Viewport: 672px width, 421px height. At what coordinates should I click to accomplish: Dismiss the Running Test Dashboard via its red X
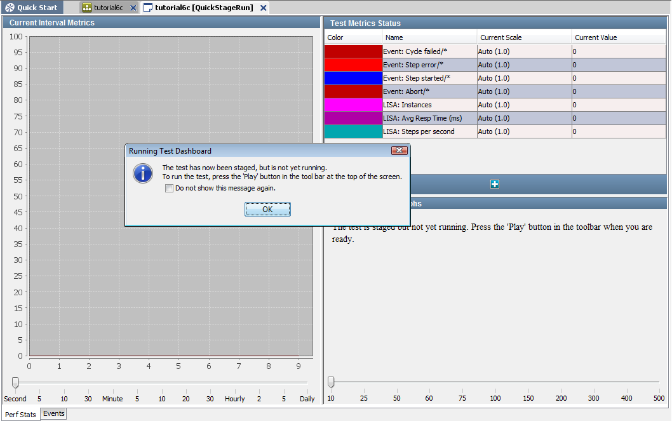point(399,150)
